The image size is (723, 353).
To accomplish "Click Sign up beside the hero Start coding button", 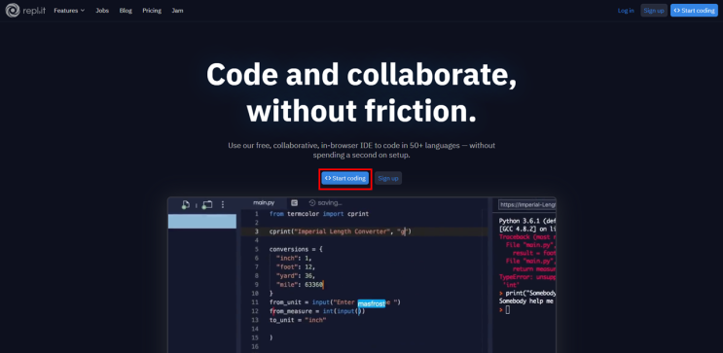I will (388, 178).
